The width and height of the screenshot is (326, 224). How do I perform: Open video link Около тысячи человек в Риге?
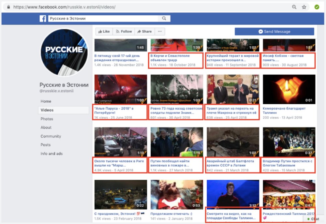(x=119, y=163)
